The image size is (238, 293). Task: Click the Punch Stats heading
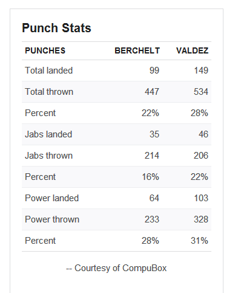pos(56,28)
